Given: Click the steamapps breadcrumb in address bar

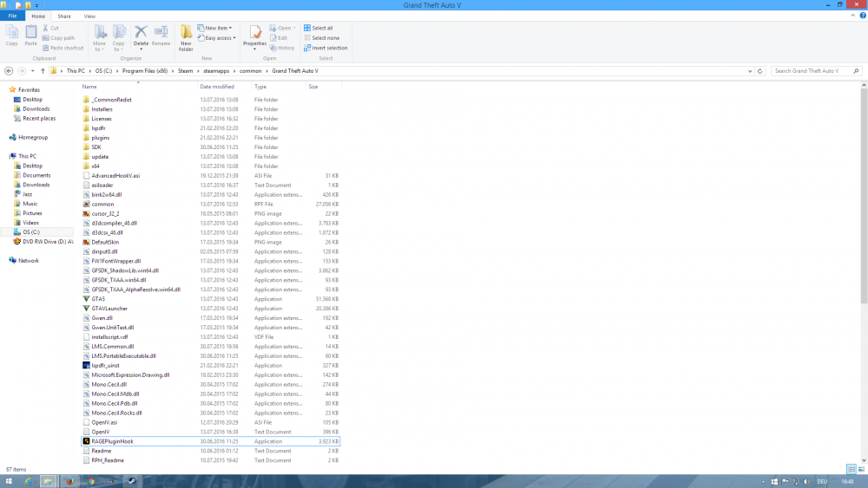Looking at the screenshot, I should pyautogui.click(x=216, y=71).
